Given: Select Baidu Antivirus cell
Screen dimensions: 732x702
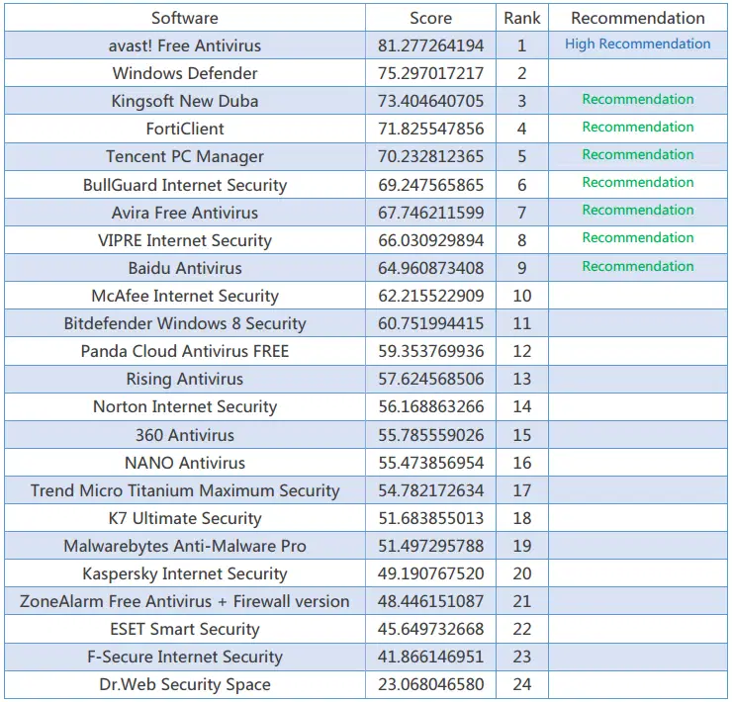Looking at the screenshot, I should click(185, 268).
